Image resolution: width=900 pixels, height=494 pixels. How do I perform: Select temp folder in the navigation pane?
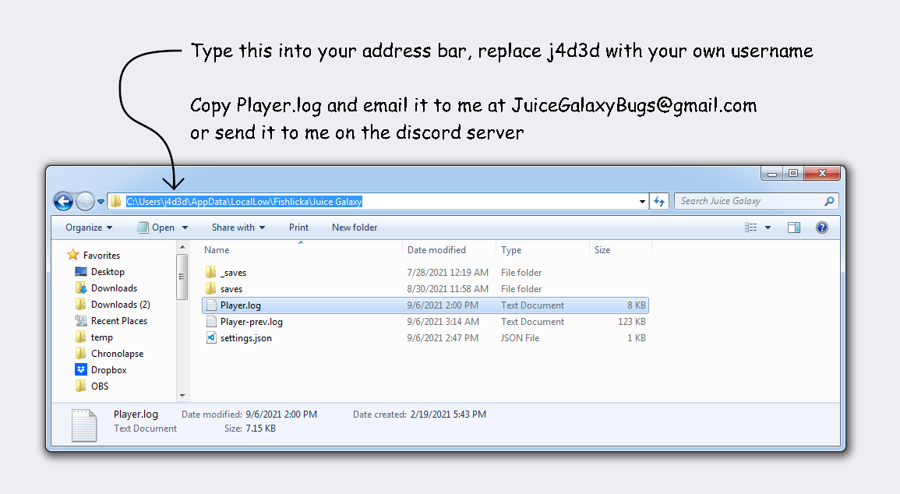(101, 337)
